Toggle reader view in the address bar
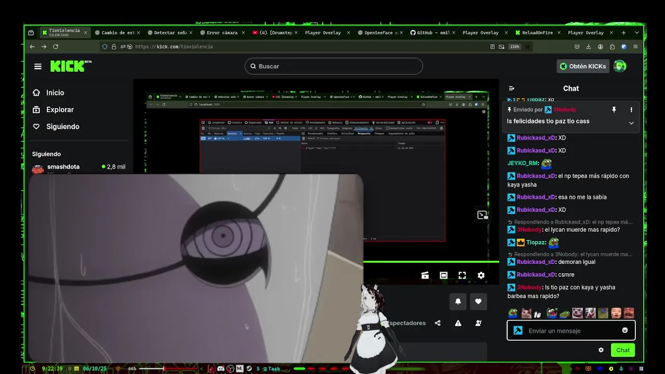Image resolution: width=665 pixels, height=374 pixels. 493,47
